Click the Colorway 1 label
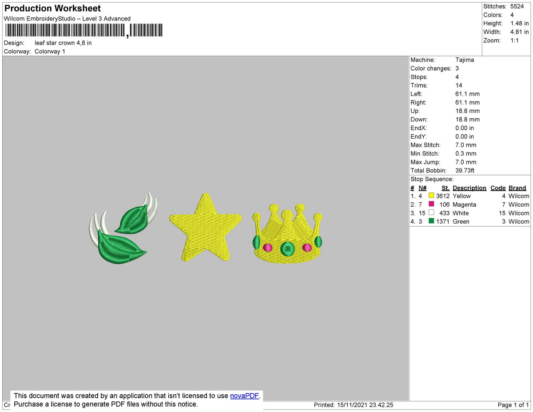Image resolution: width=533 pixels, height=412 pixels. coord(50,51)
